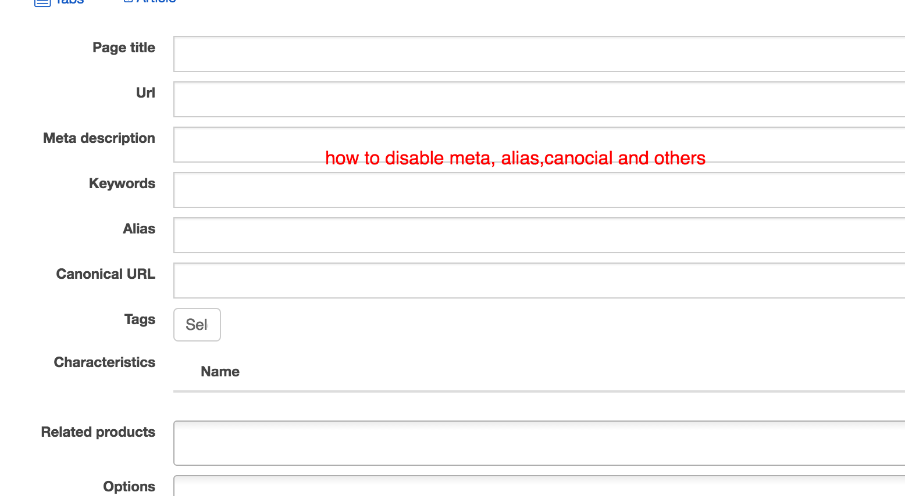Open the Tabs link at top
Image resolution: width=905 pixels, height=496 pixels.
tap(70, 2)
